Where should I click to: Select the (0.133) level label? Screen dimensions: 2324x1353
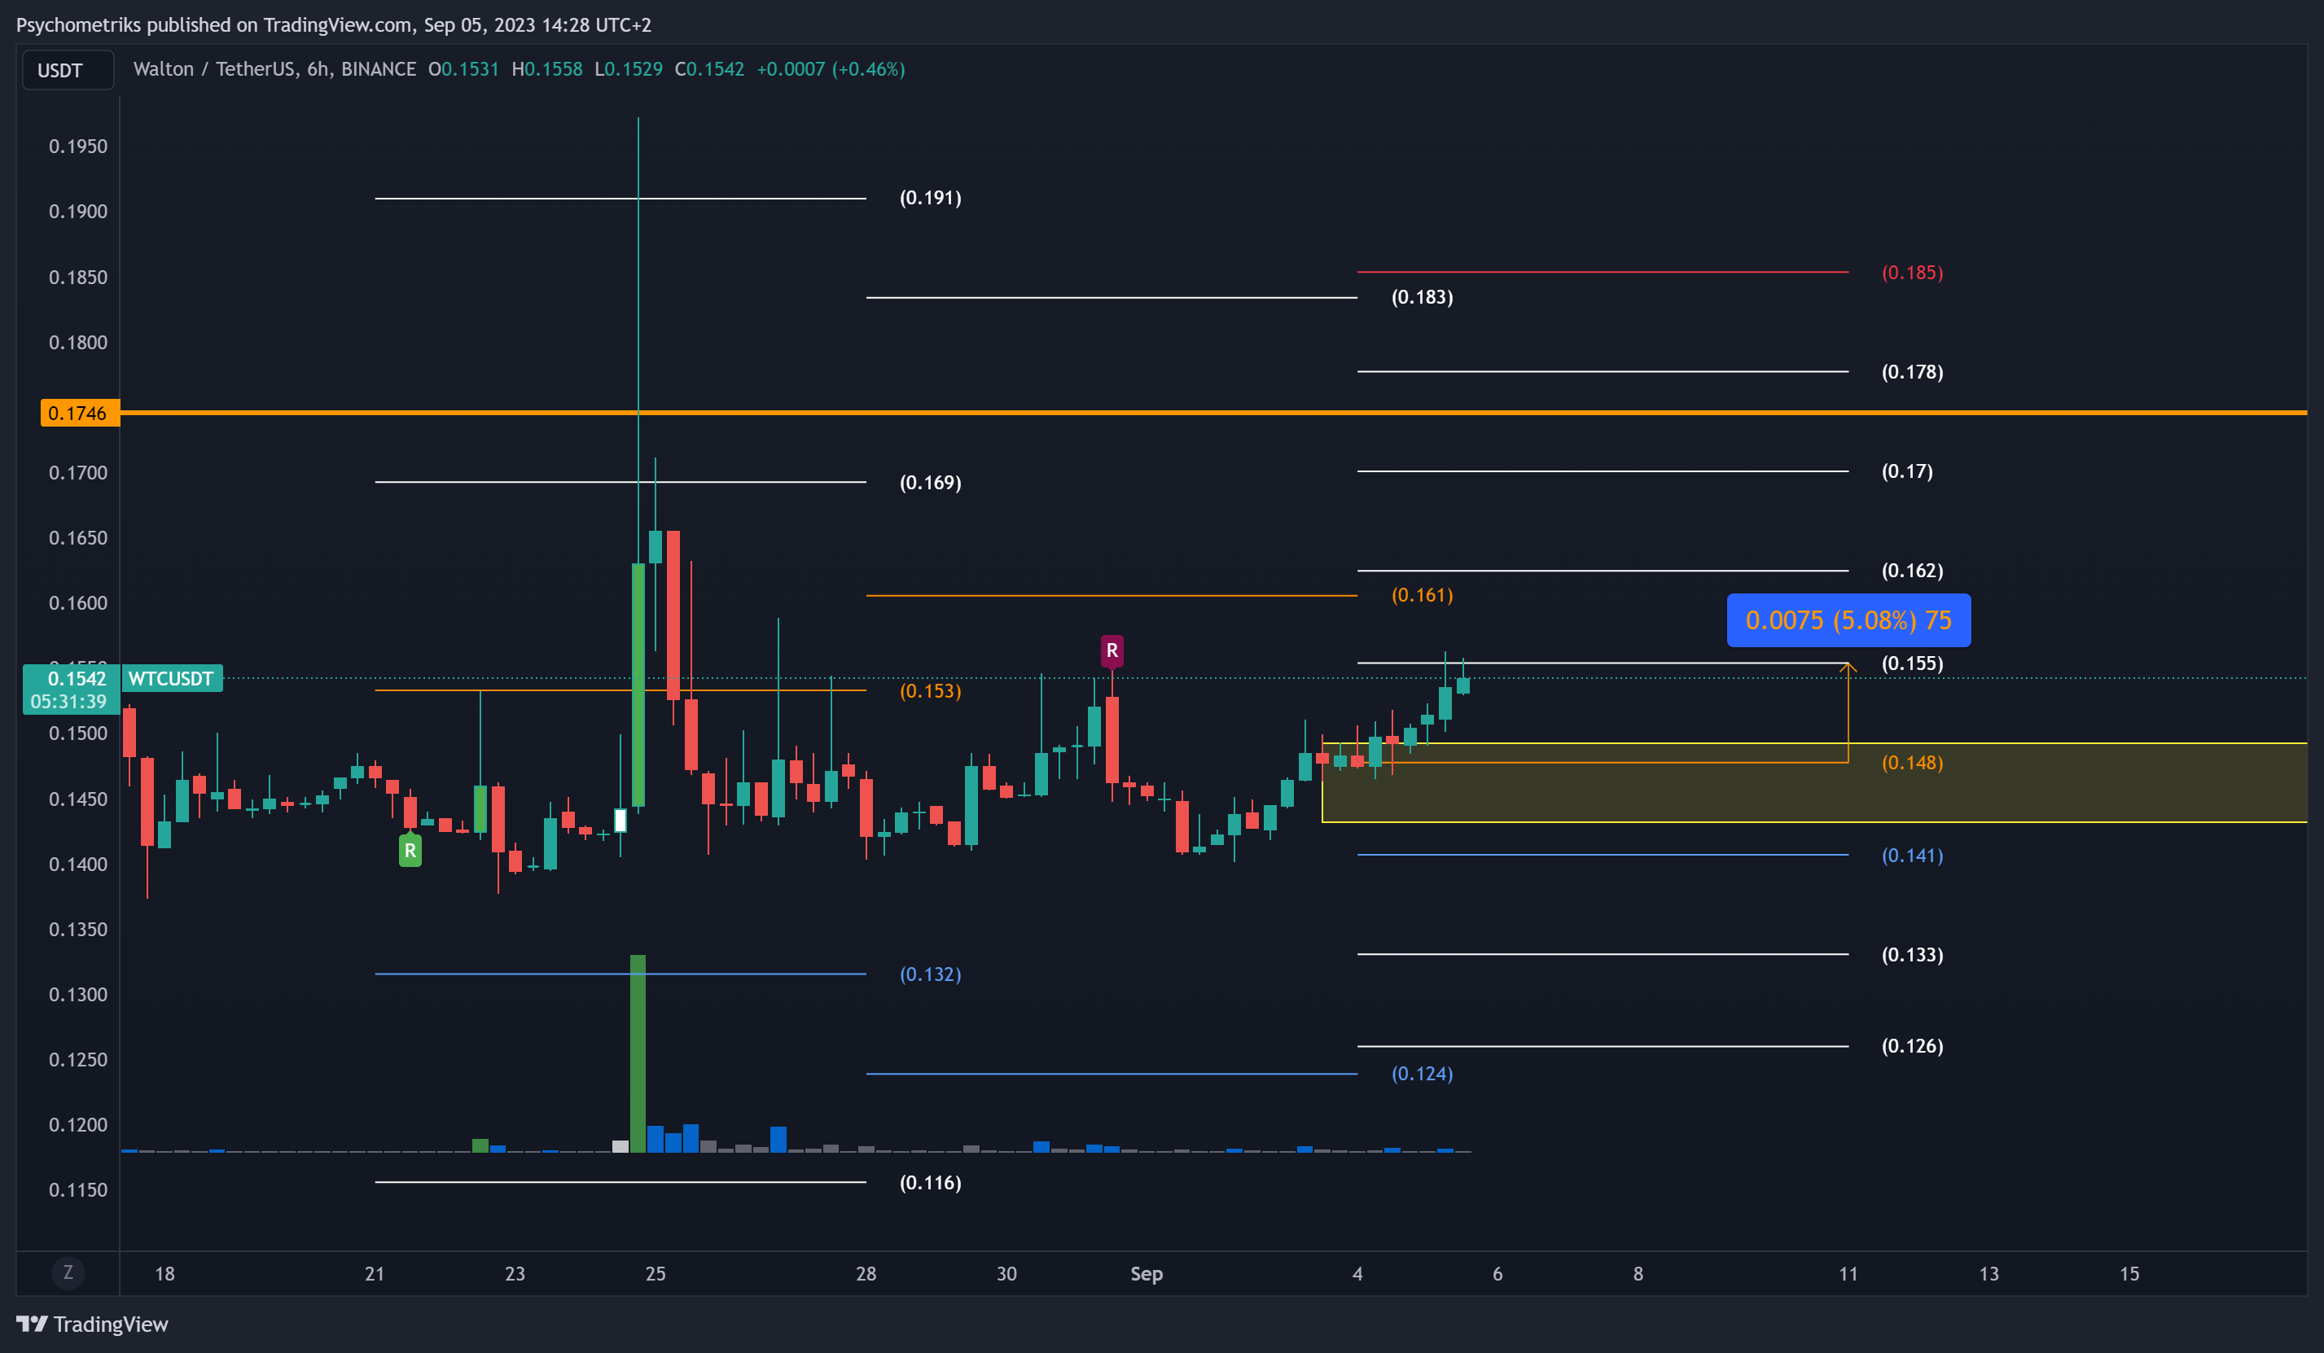(1912, 955)
